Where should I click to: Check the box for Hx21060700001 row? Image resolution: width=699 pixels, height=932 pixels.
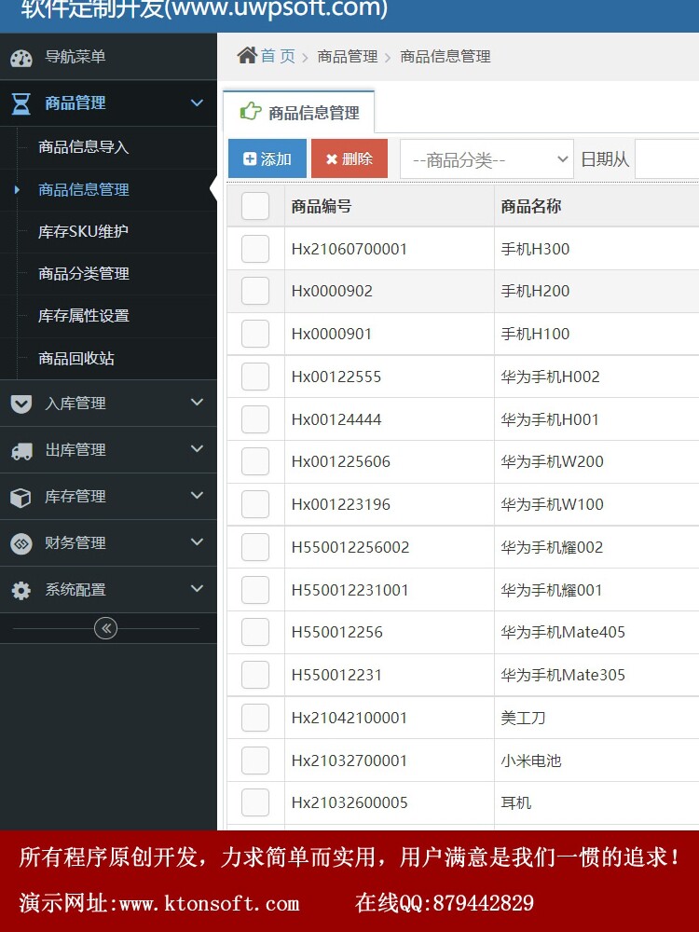tap(255, 249)
